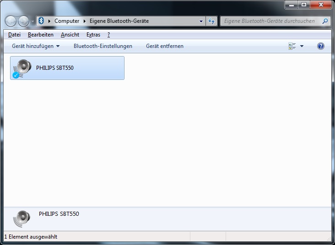
Task: Open the recent pages dropdown arrow
Action: [x=32, y=21]
